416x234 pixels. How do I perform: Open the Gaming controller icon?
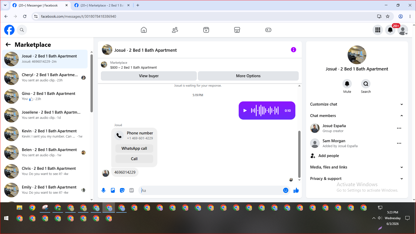point(268,30)
